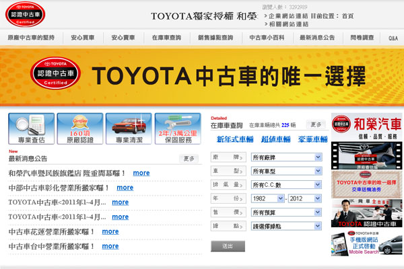
Task: Click the Mobile Search 手機版網站 banner
Action: (367, 243)
